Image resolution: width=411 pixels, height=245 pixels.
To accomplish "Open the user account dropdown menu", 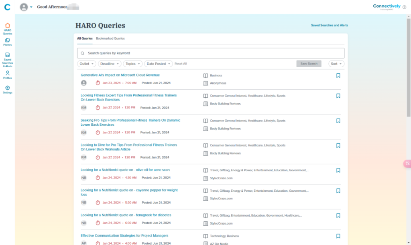I will click(x=26, y=7).
